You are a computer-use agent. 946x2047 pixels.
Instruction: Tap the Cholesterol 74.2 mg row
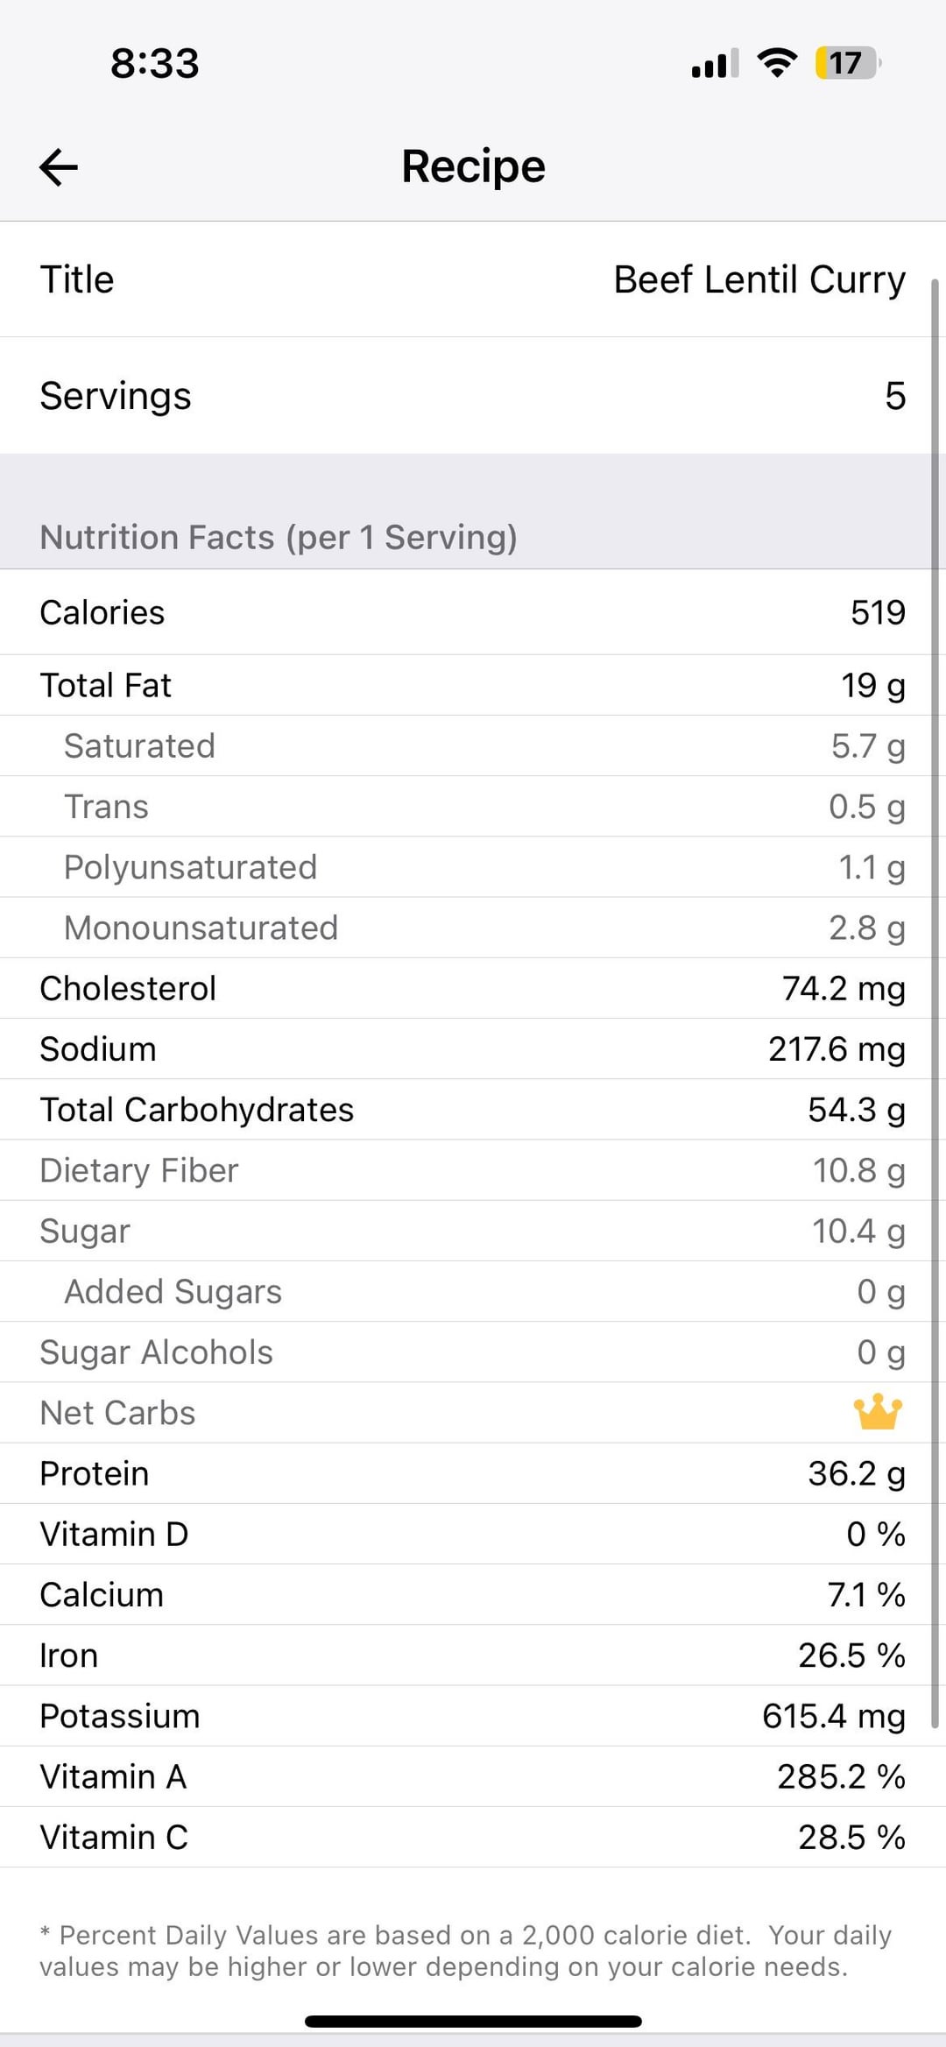coord(473,988)
